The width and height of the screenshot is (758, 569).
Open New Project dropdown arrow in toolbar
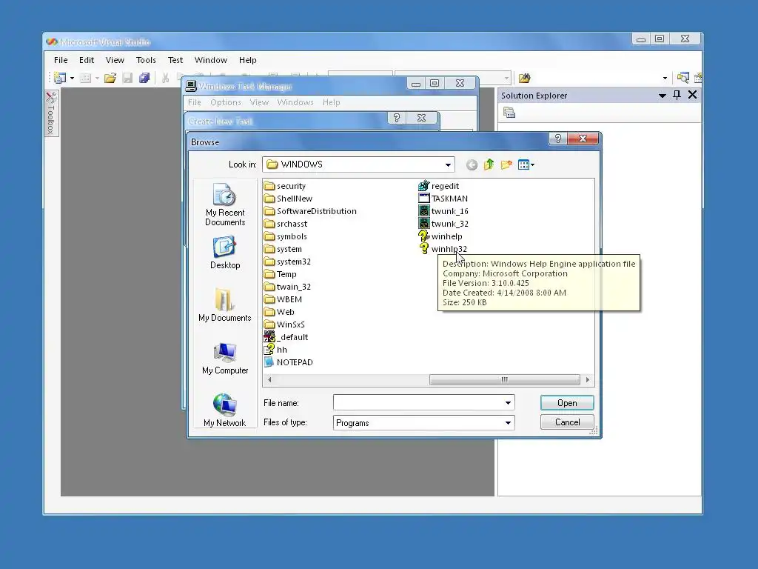coord(72,78)
